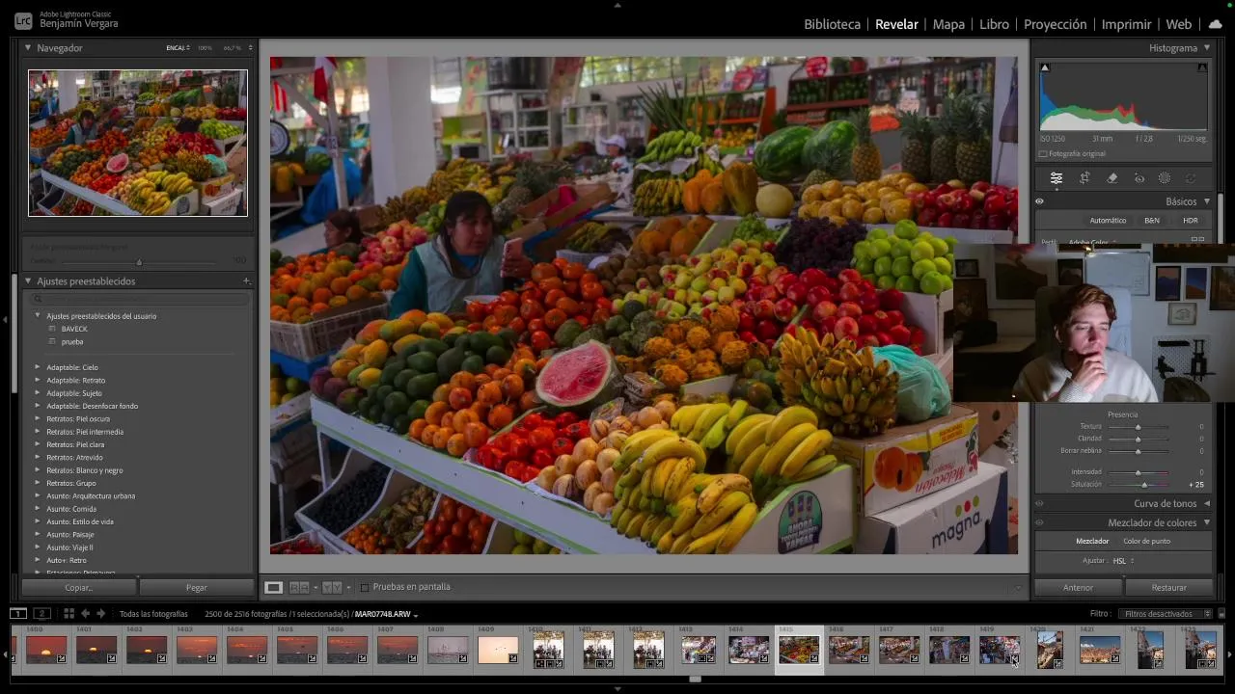Image resolution: width=1235 pixels, height=694 pixels.
Task: Collapse the left panel side arrow
Action: tap(4, 319)
